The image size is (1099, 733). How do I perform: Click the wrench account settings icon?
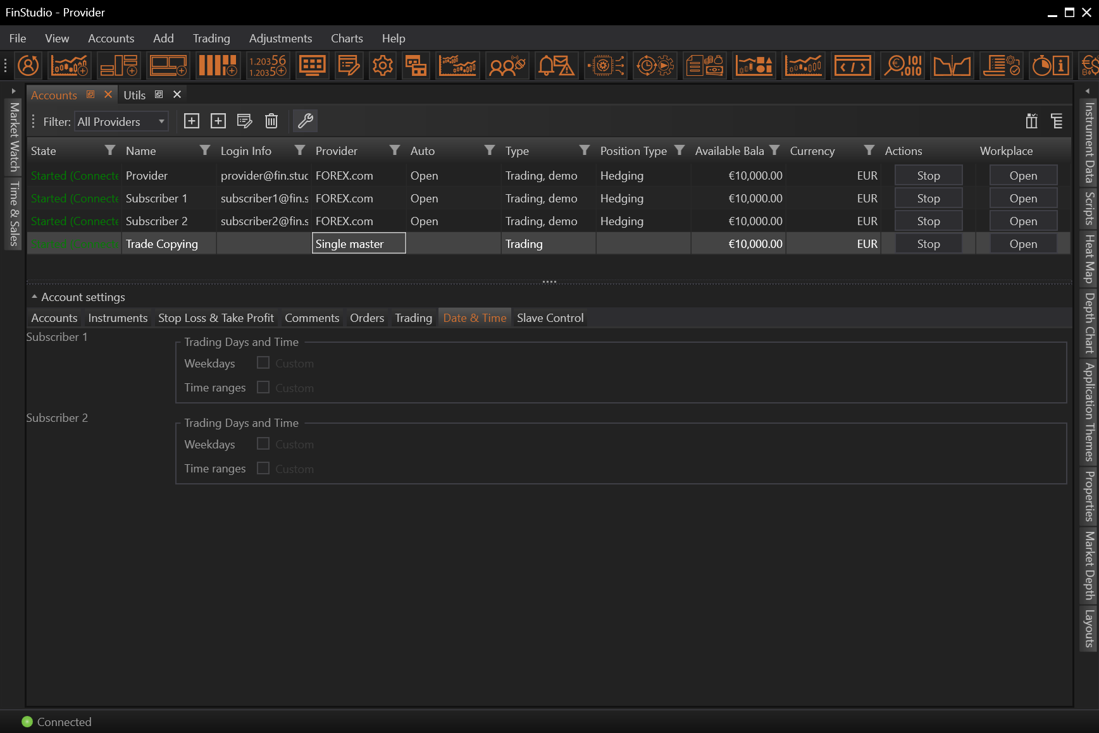point(306,121)
